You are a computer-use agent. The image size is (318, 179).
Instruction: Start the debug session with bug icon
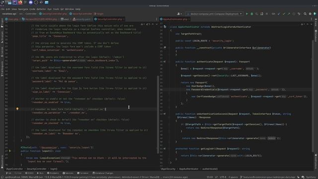252,14
